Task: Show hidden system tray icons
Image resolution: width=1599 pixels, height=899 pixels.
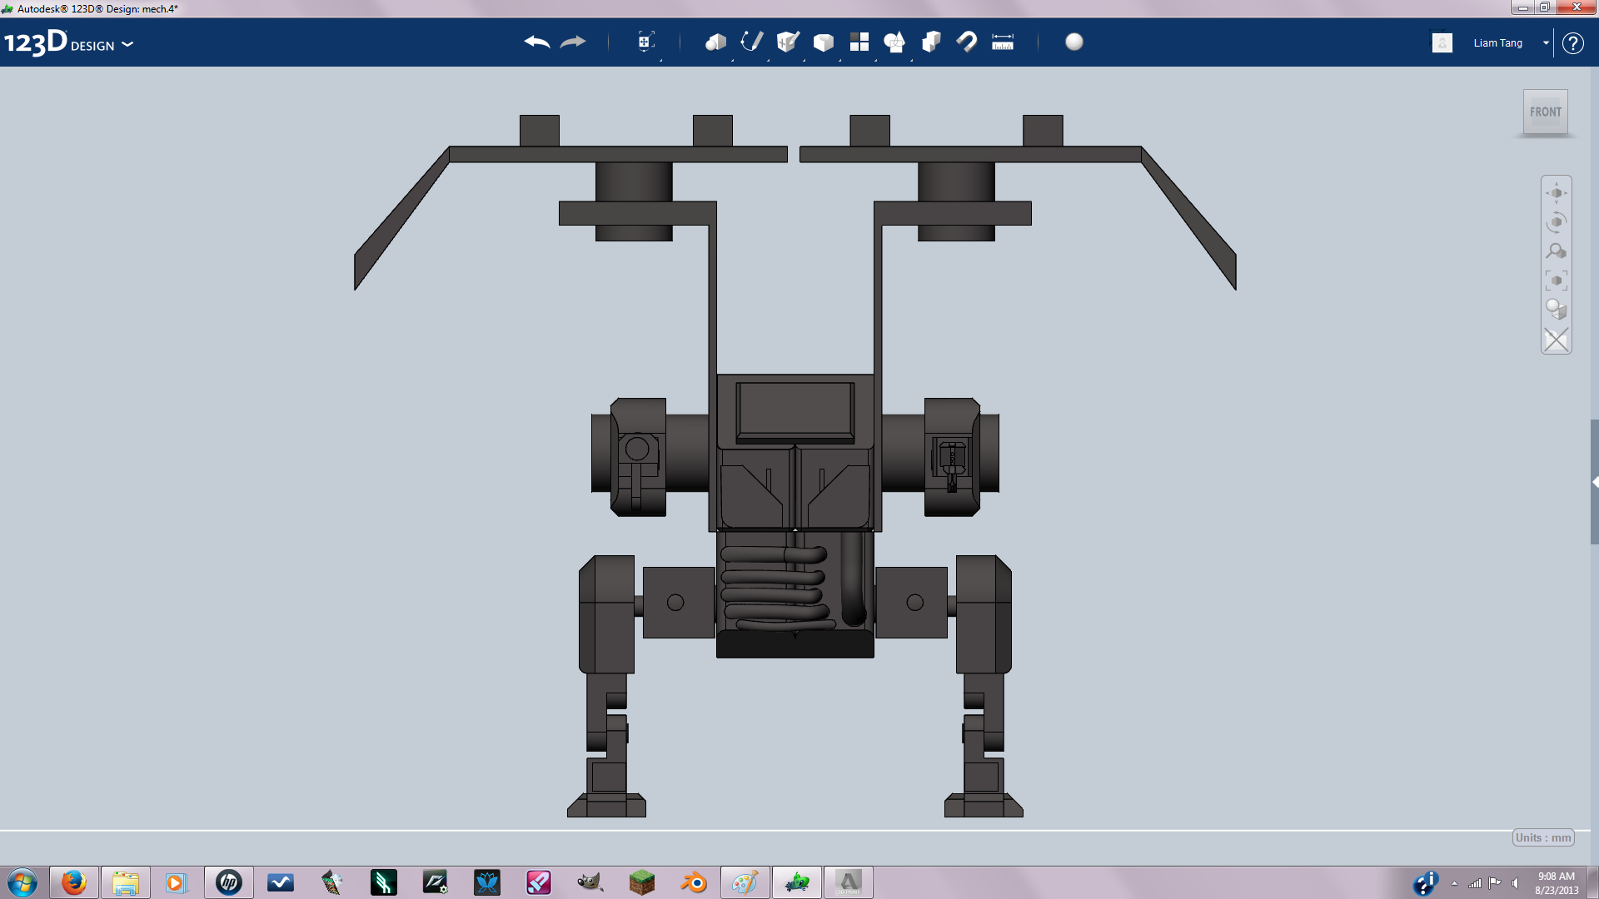Action: (1454, 883)
